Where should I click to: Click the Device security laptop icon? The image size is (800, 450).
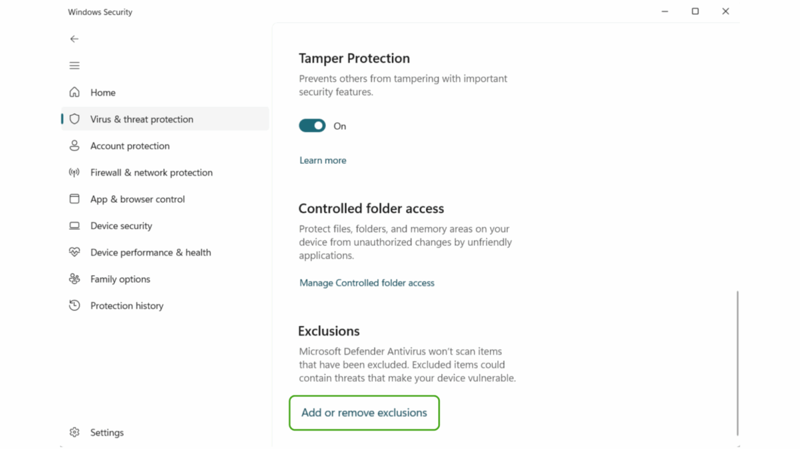[x=75, y=225]
